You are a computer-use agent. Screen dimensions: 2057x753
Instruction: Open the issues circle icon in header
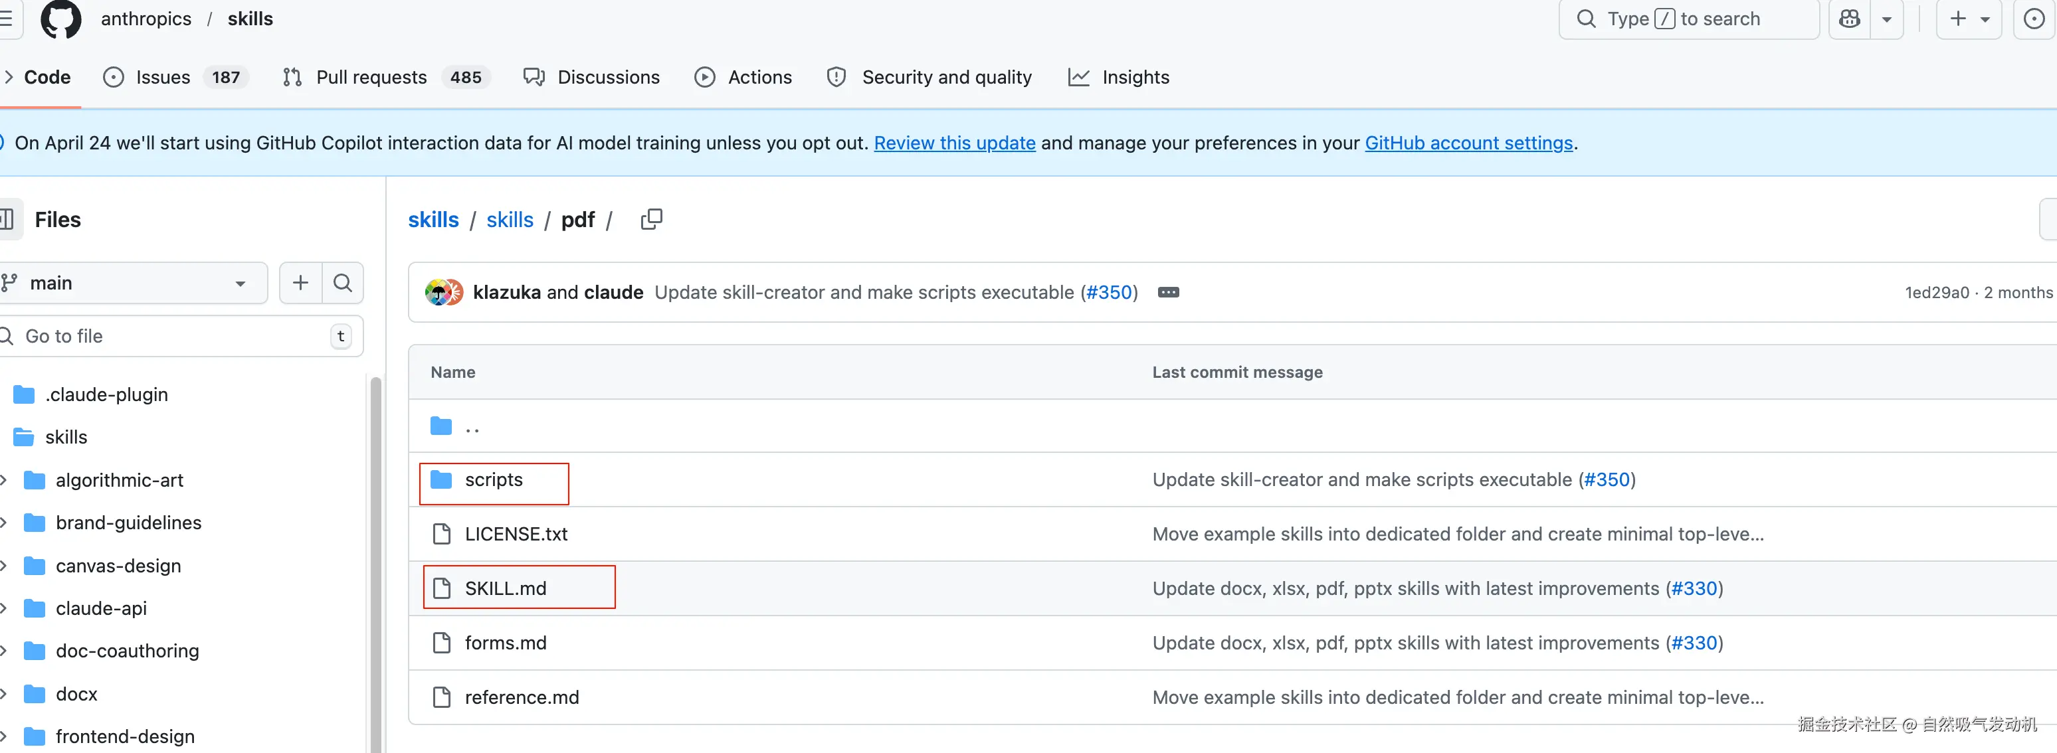point(2034,19)
